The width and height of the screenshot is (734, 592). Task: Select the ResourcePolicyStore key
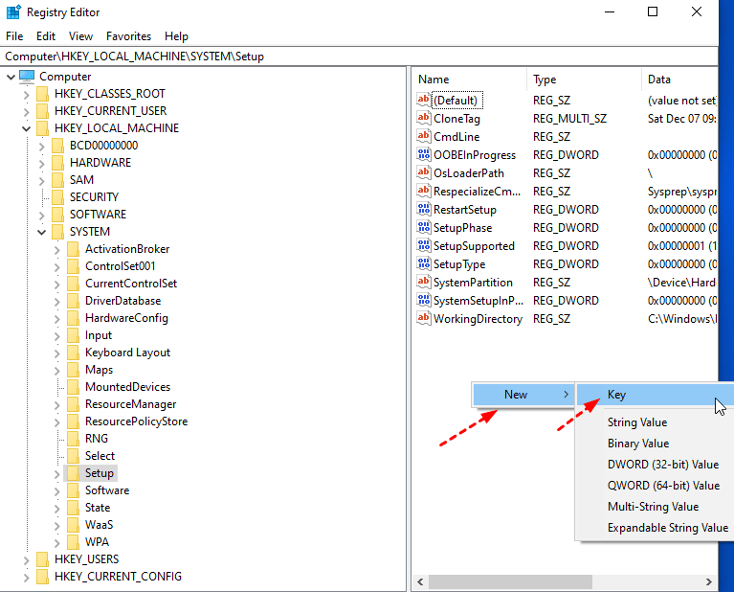(136, 421)
